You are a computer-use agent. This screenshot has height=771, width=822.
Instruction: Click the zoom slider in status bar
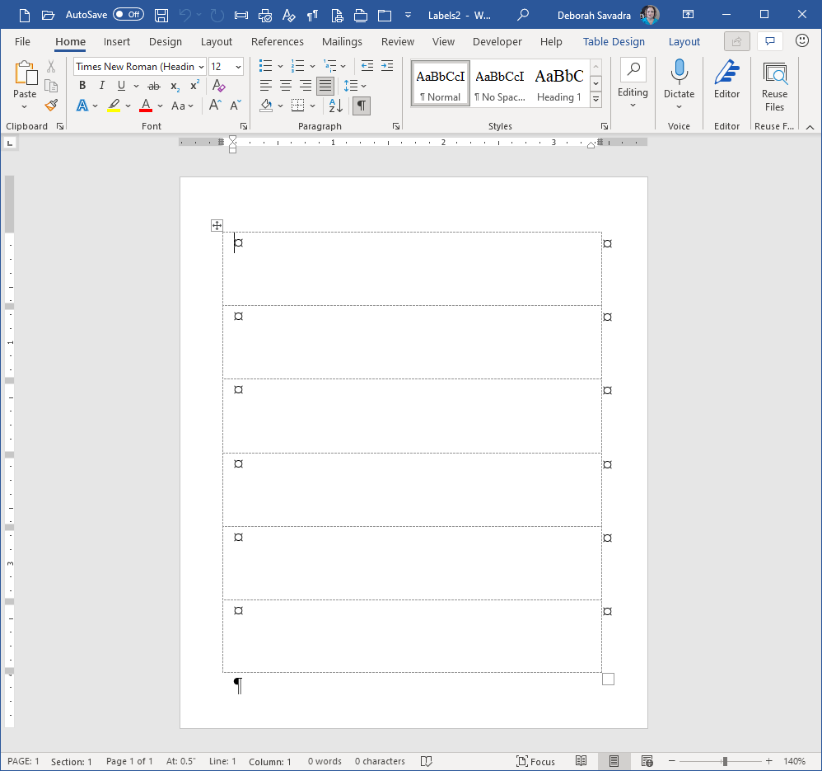pos(725,761)
